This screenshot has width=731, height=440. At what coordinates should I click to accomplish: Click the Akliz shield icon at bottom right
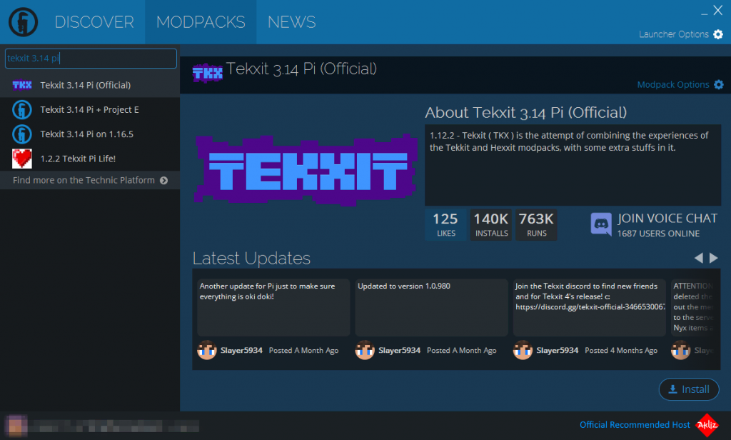(707, 424)
